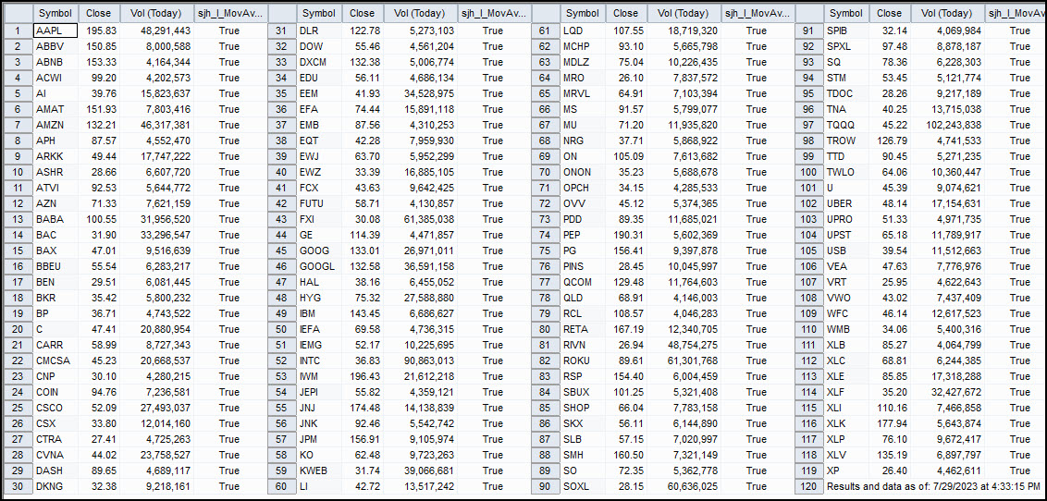1047x501 pixels.
Task: Click the True value in the ABBV row
Action: pos(229,46)
